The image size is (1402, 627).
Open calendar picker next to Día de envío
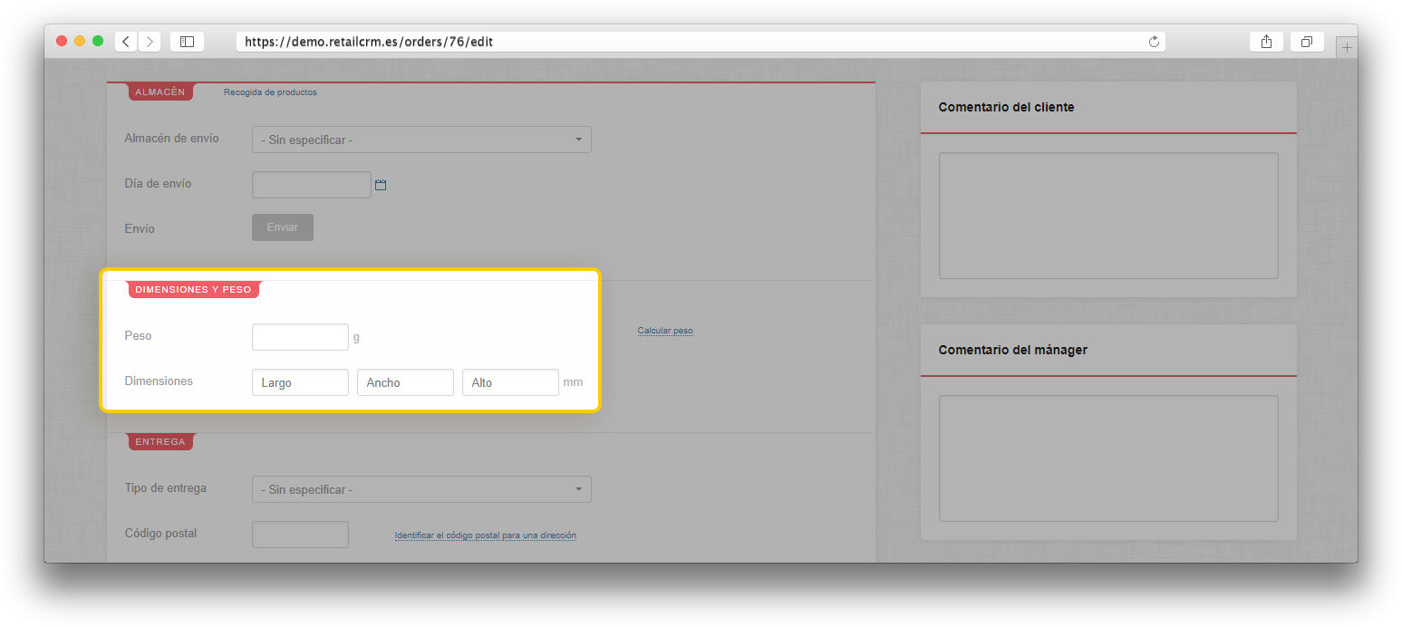(x=381, y=185)
